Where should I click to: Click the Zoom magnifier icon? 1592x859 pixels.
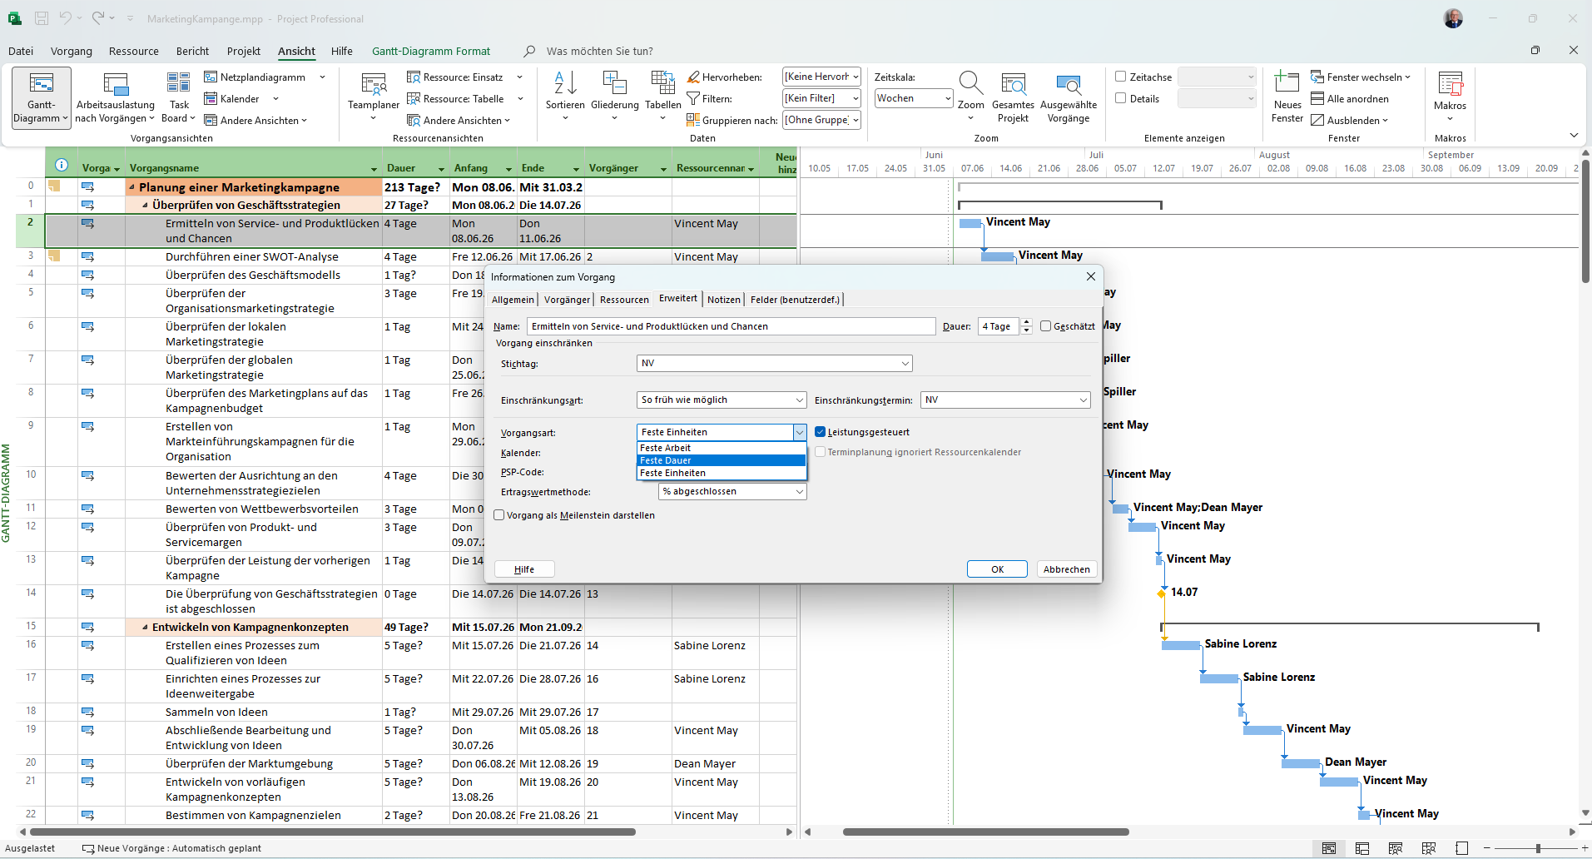(970, 82)
